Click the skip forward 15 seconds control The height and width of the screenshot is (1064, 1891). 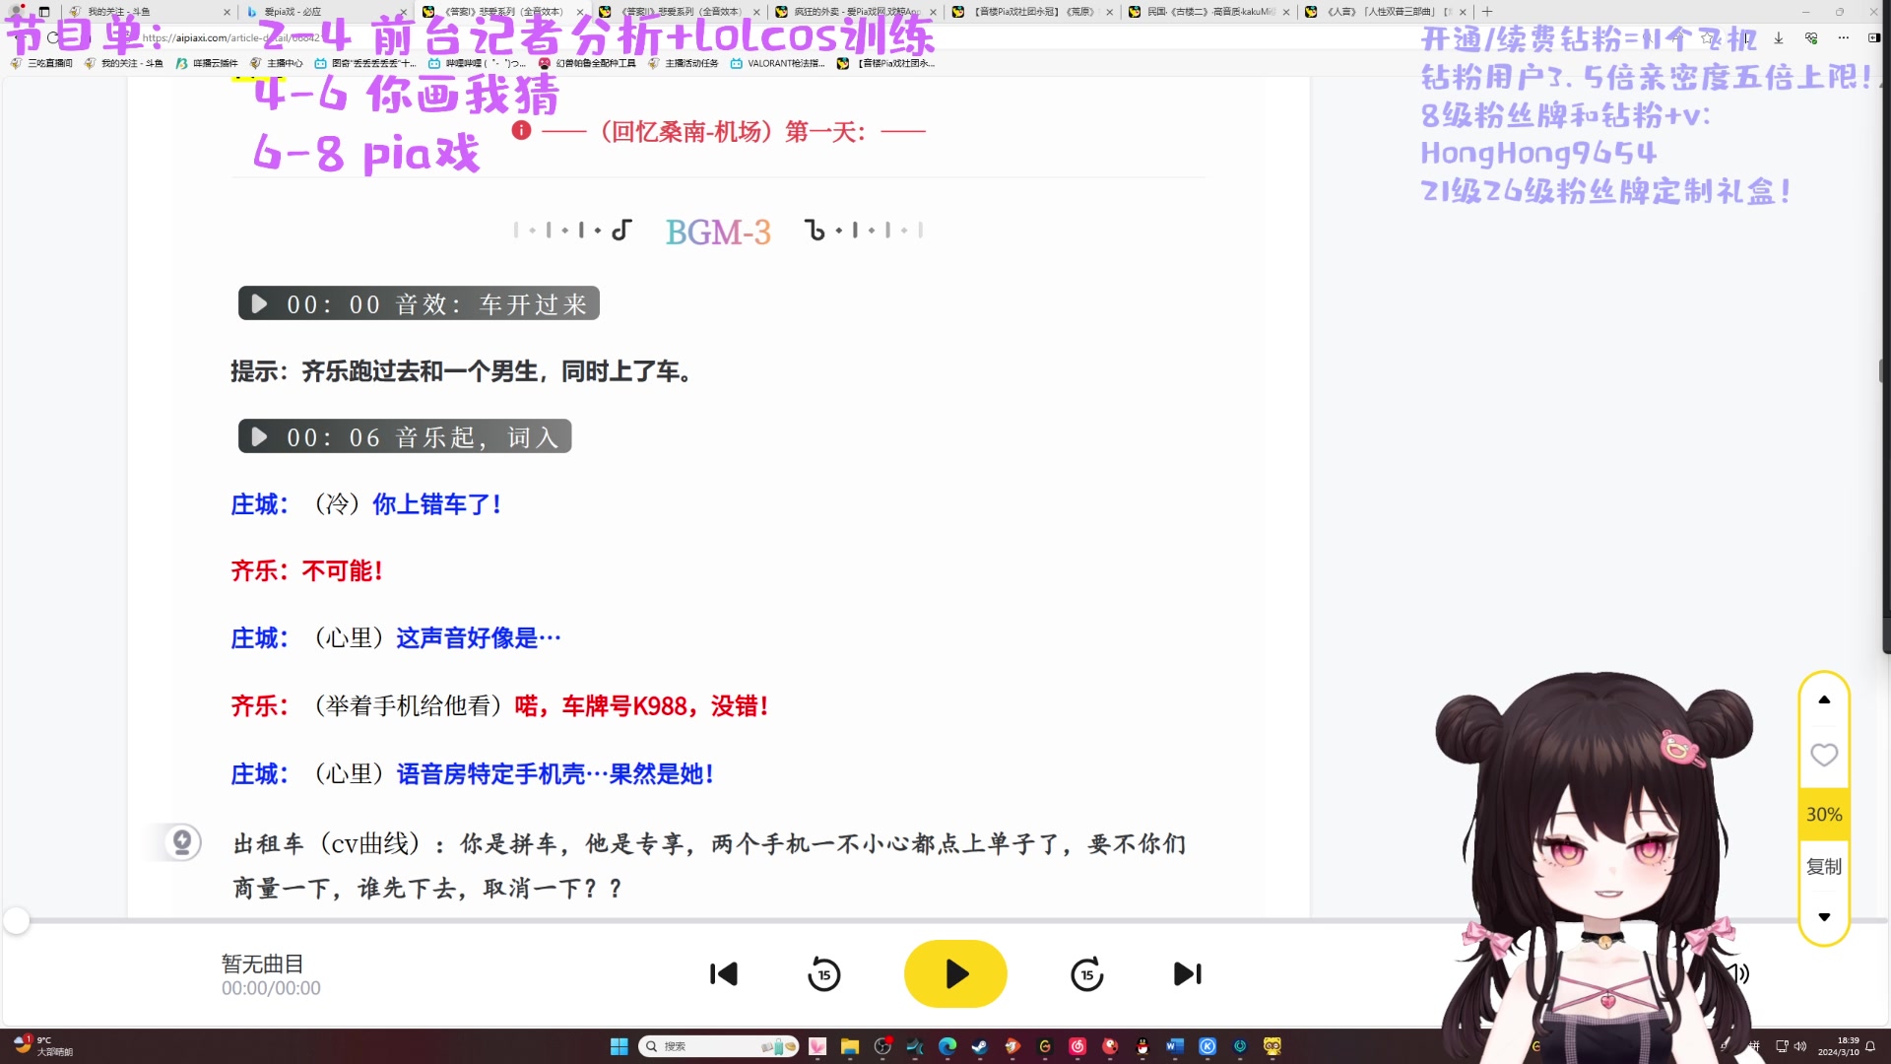click(x=1086, y=973)
